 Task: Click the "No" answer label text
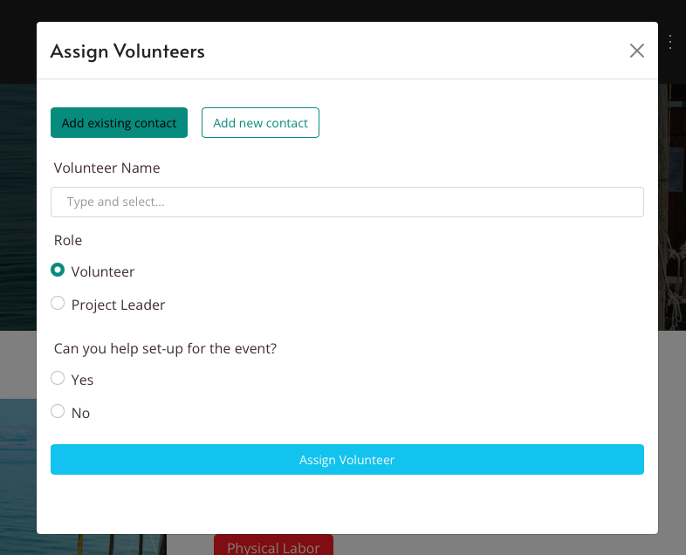point(80,413)
